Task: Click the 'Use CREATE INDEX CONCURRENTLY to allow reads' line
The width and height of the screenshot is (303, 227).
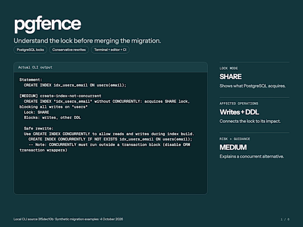Action: click(109, 134)
